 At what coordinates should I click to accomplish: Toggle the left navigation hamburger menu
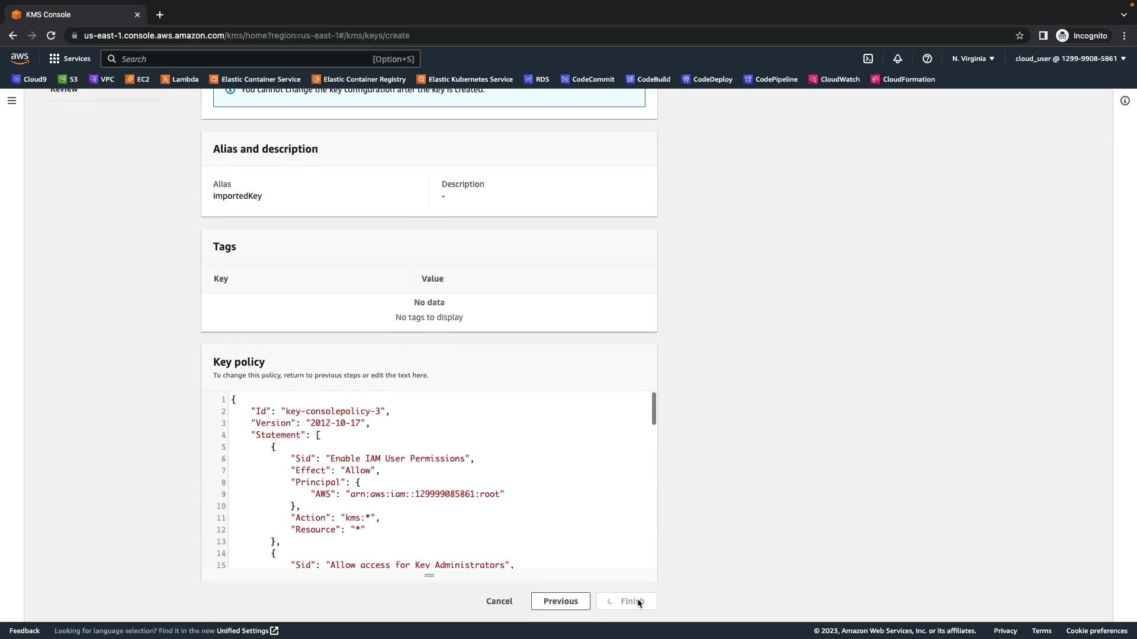click(x=11, y=101)
